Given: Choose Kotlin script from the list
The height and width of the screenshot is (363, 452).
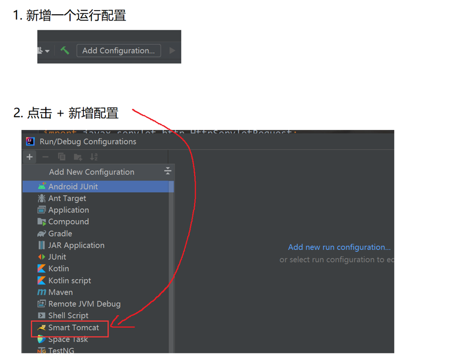Looking at the screenshot, I should click(96, 280).
